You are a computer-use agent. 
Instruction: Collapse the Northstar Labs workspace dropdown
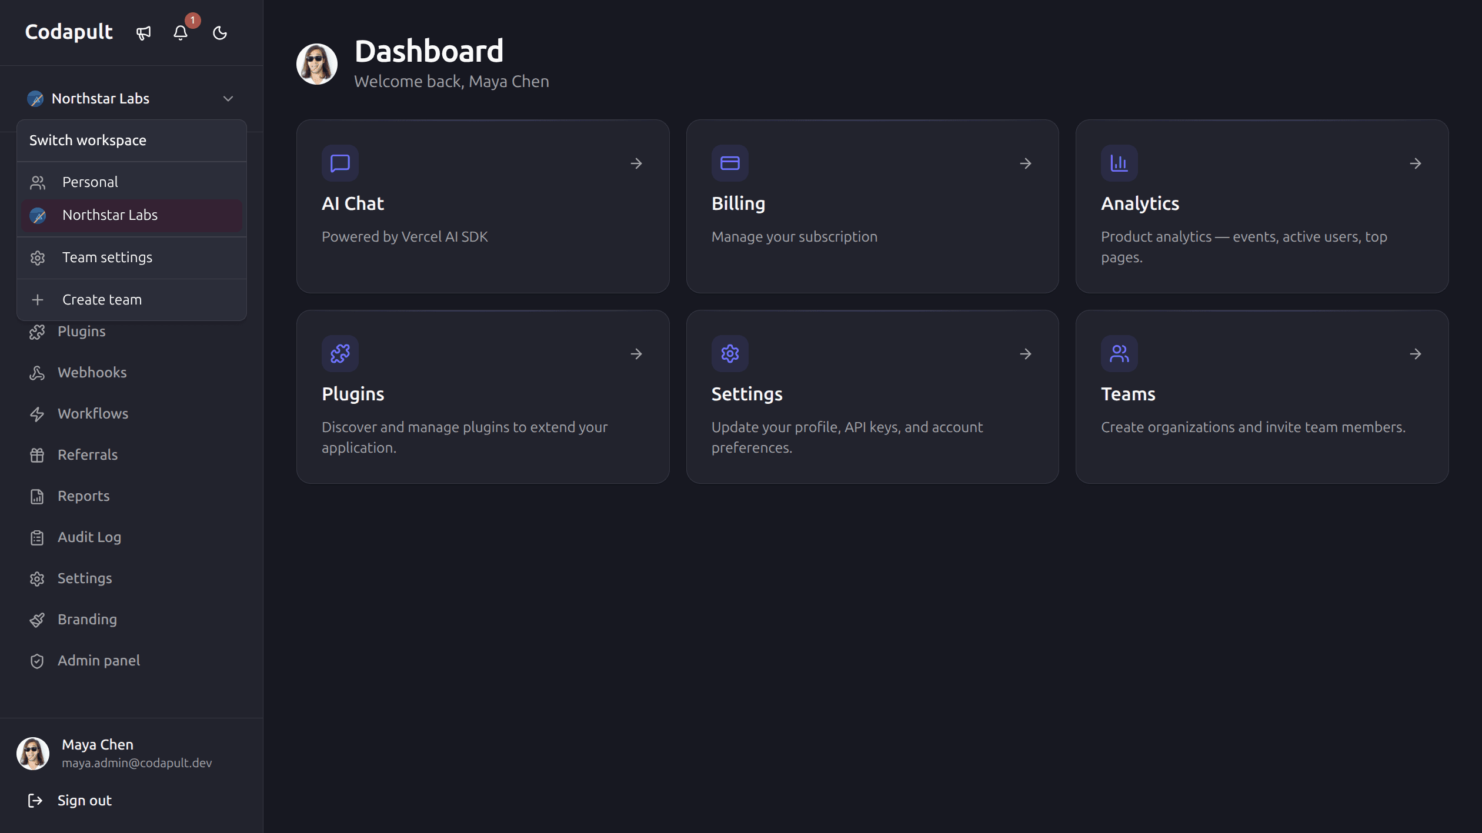[131, 98]
